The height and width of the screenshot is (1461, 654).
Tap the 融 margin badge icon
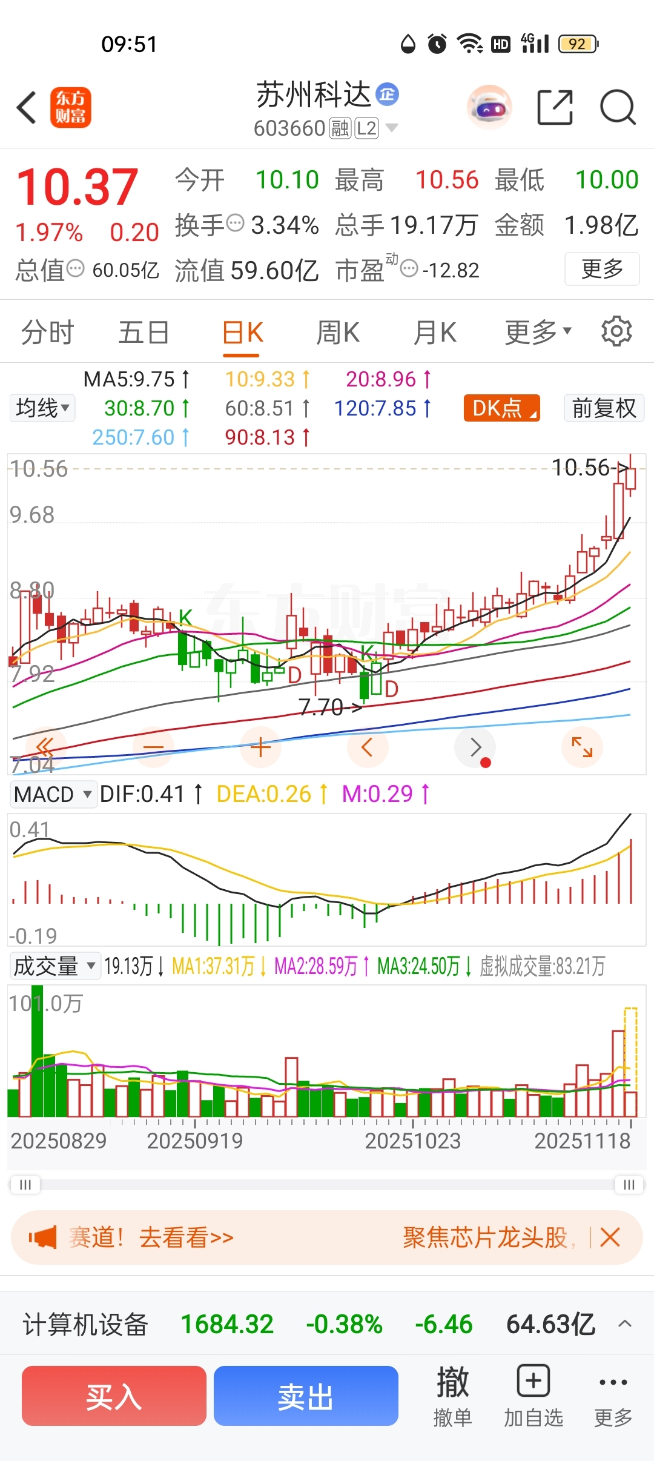pos(340,128)
